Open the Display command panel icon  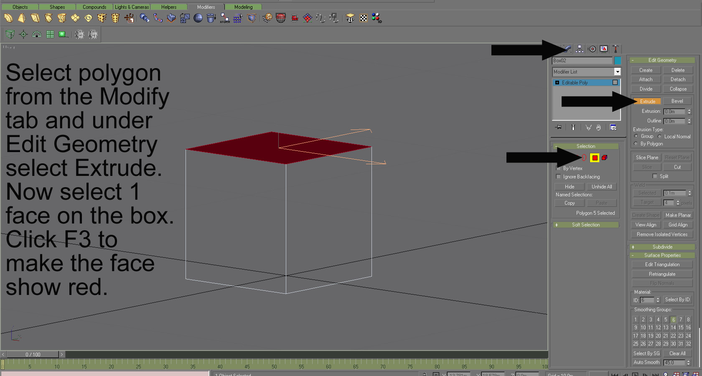coord(604,49)
